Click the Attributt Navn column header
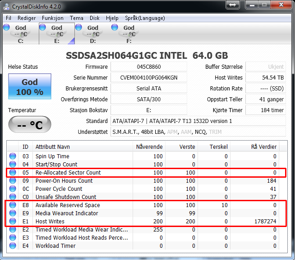Image resolution: width=295 pixels, height=260 pixels. point(83,147)
